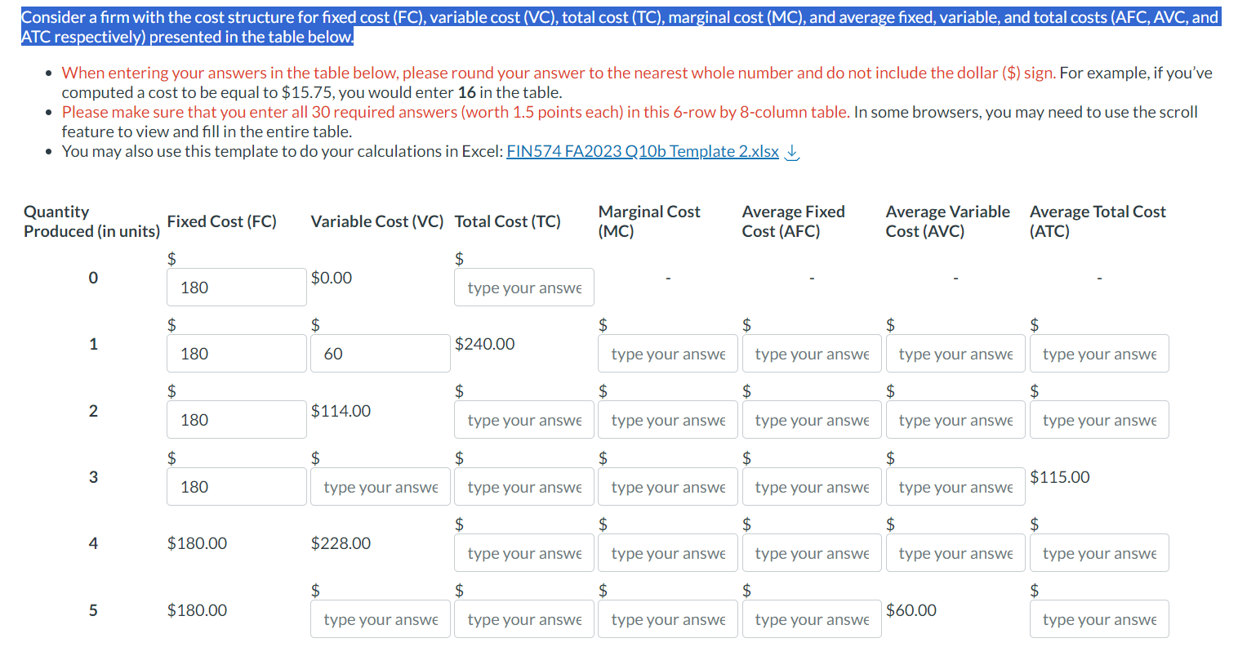Click the Total Cost answer box for quantity 4
This screenshot has width=1238, height=665.
coord(523,552)
